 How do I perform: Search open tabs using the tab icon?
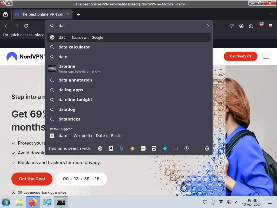pos(176,148)
